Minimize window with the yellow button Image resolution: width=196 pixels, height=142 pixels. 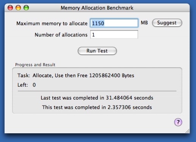tap(18, 8)
